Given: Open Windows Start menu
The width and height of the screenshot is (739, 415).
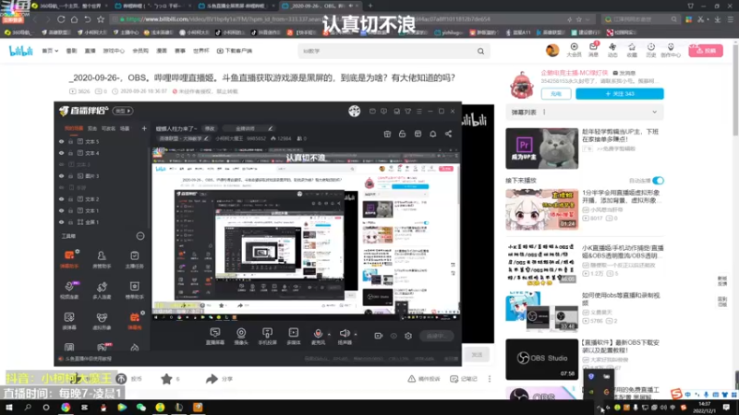Looking at the screenshot, I should [x=8, y=407].
